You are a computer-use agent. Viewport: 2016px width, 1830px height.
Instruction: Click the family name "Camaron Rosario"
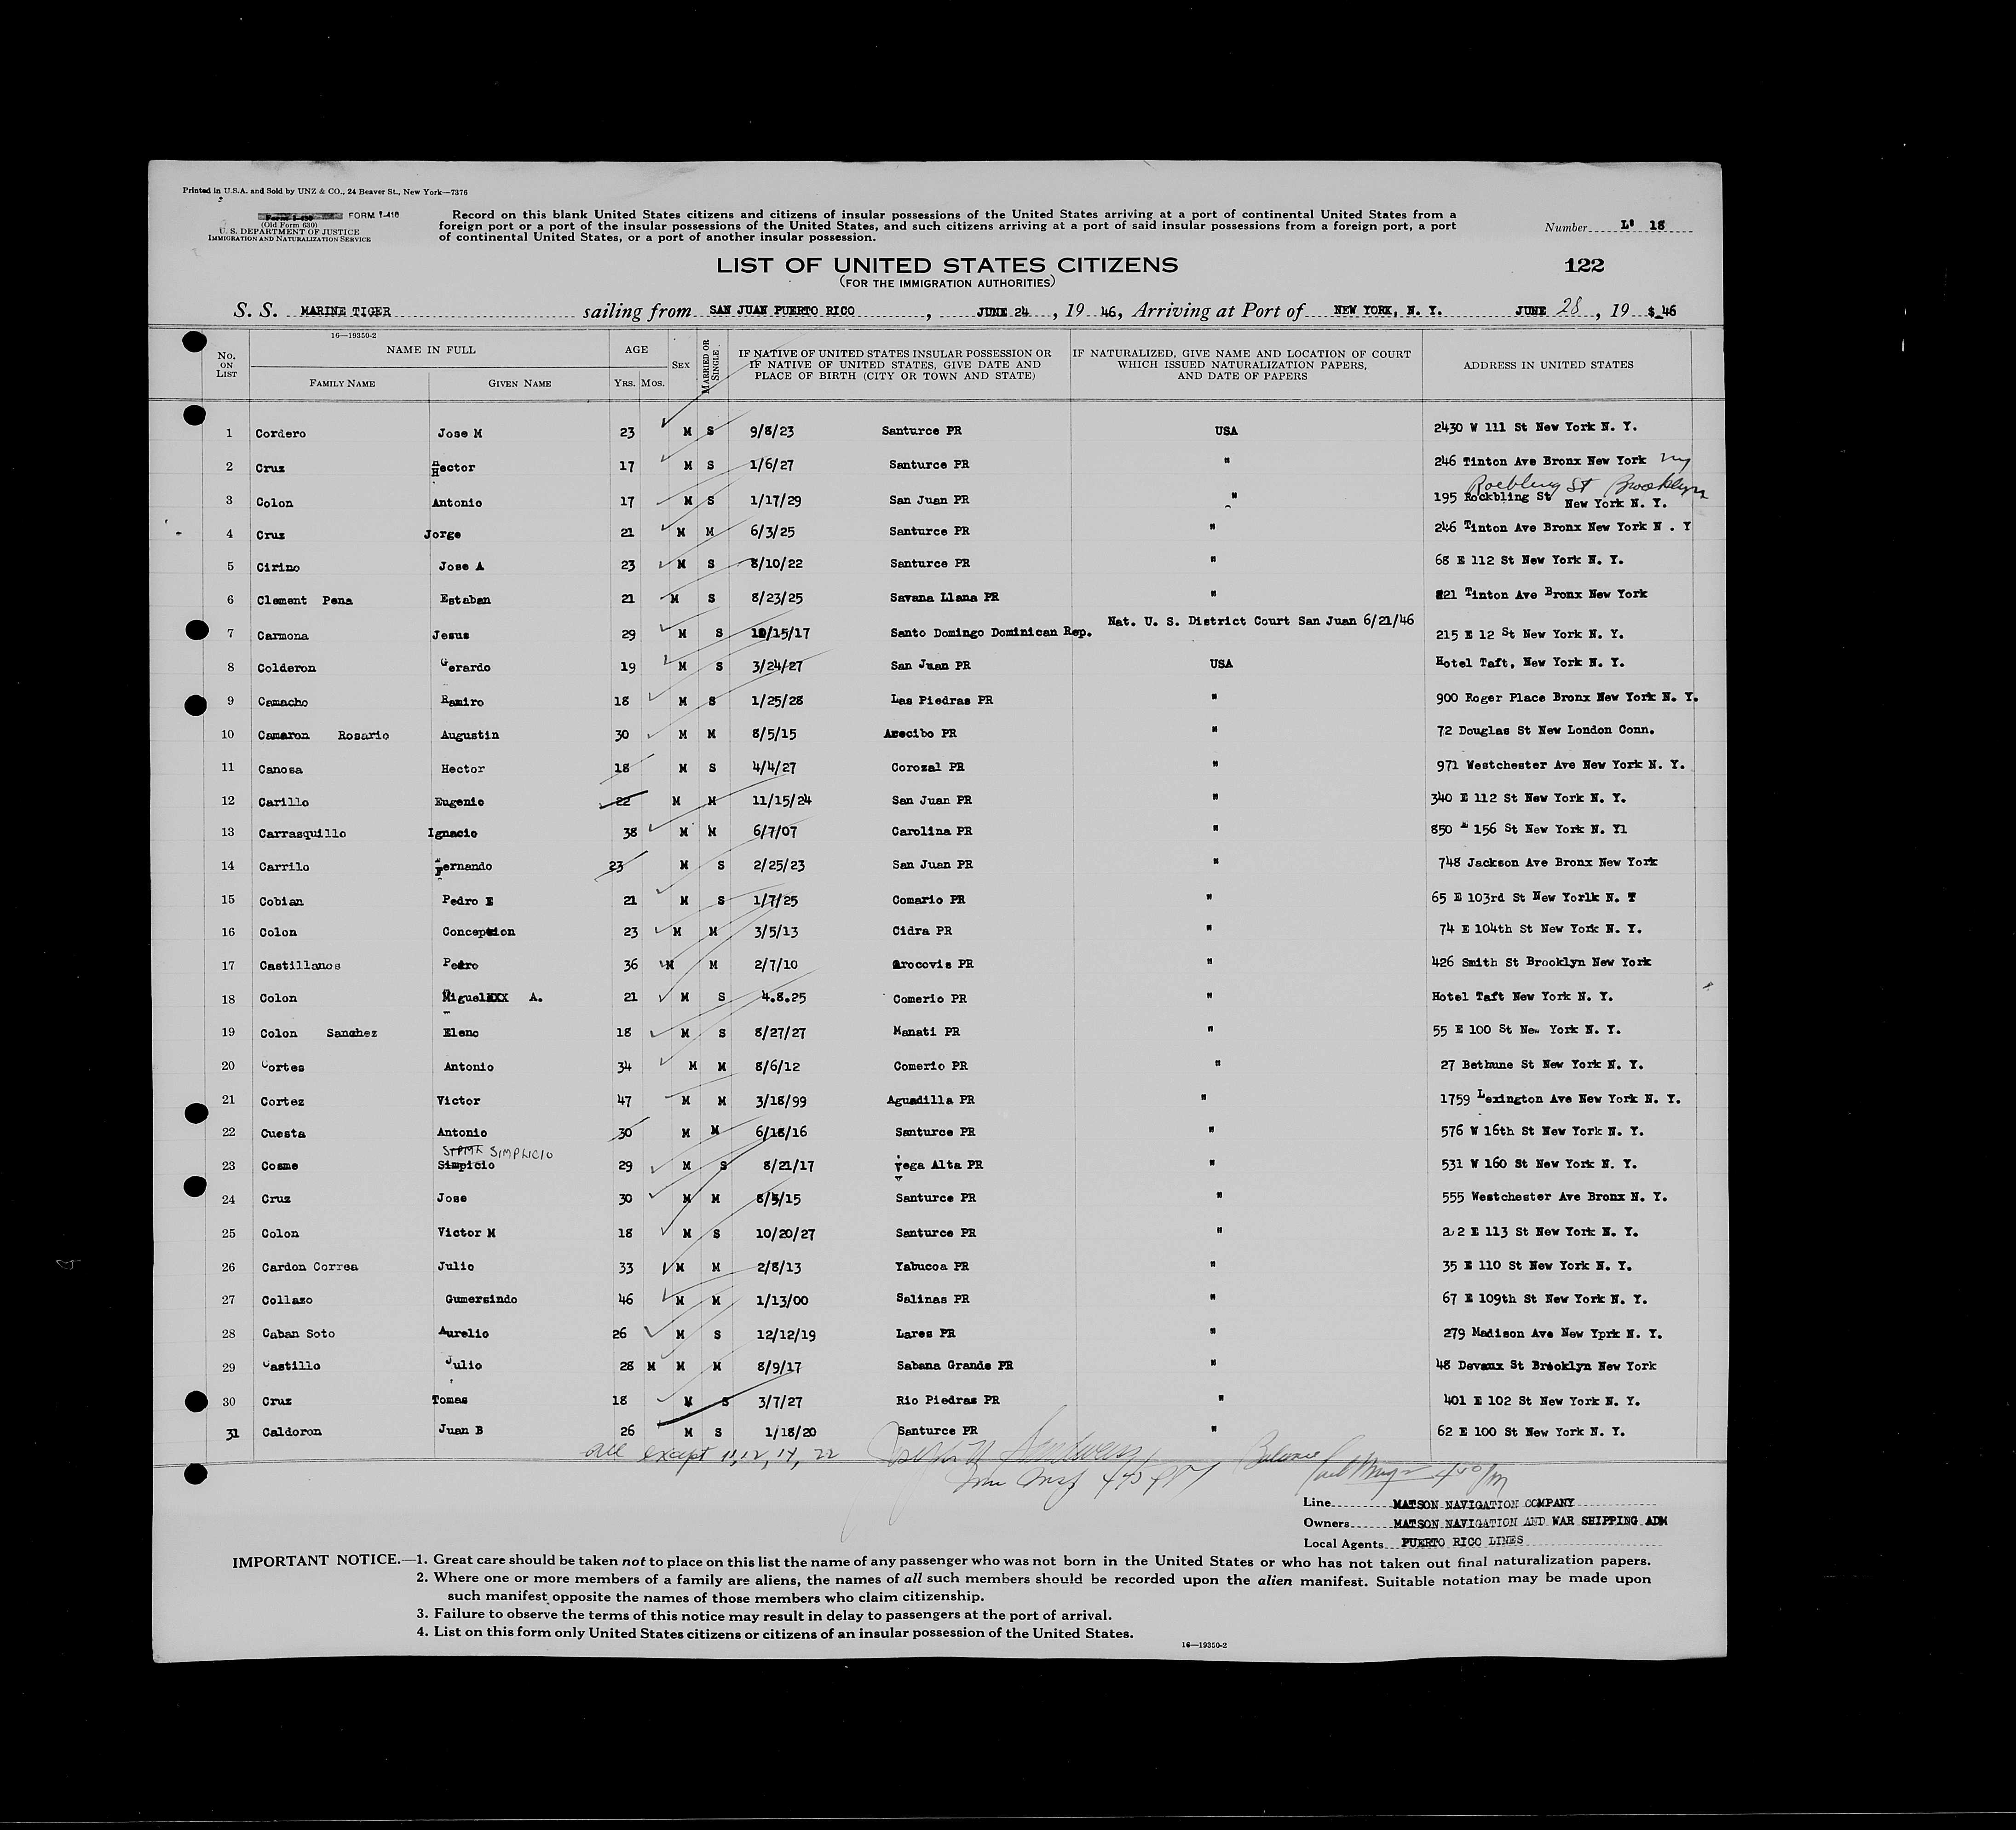pyautogui.click(x=322, y=735)
